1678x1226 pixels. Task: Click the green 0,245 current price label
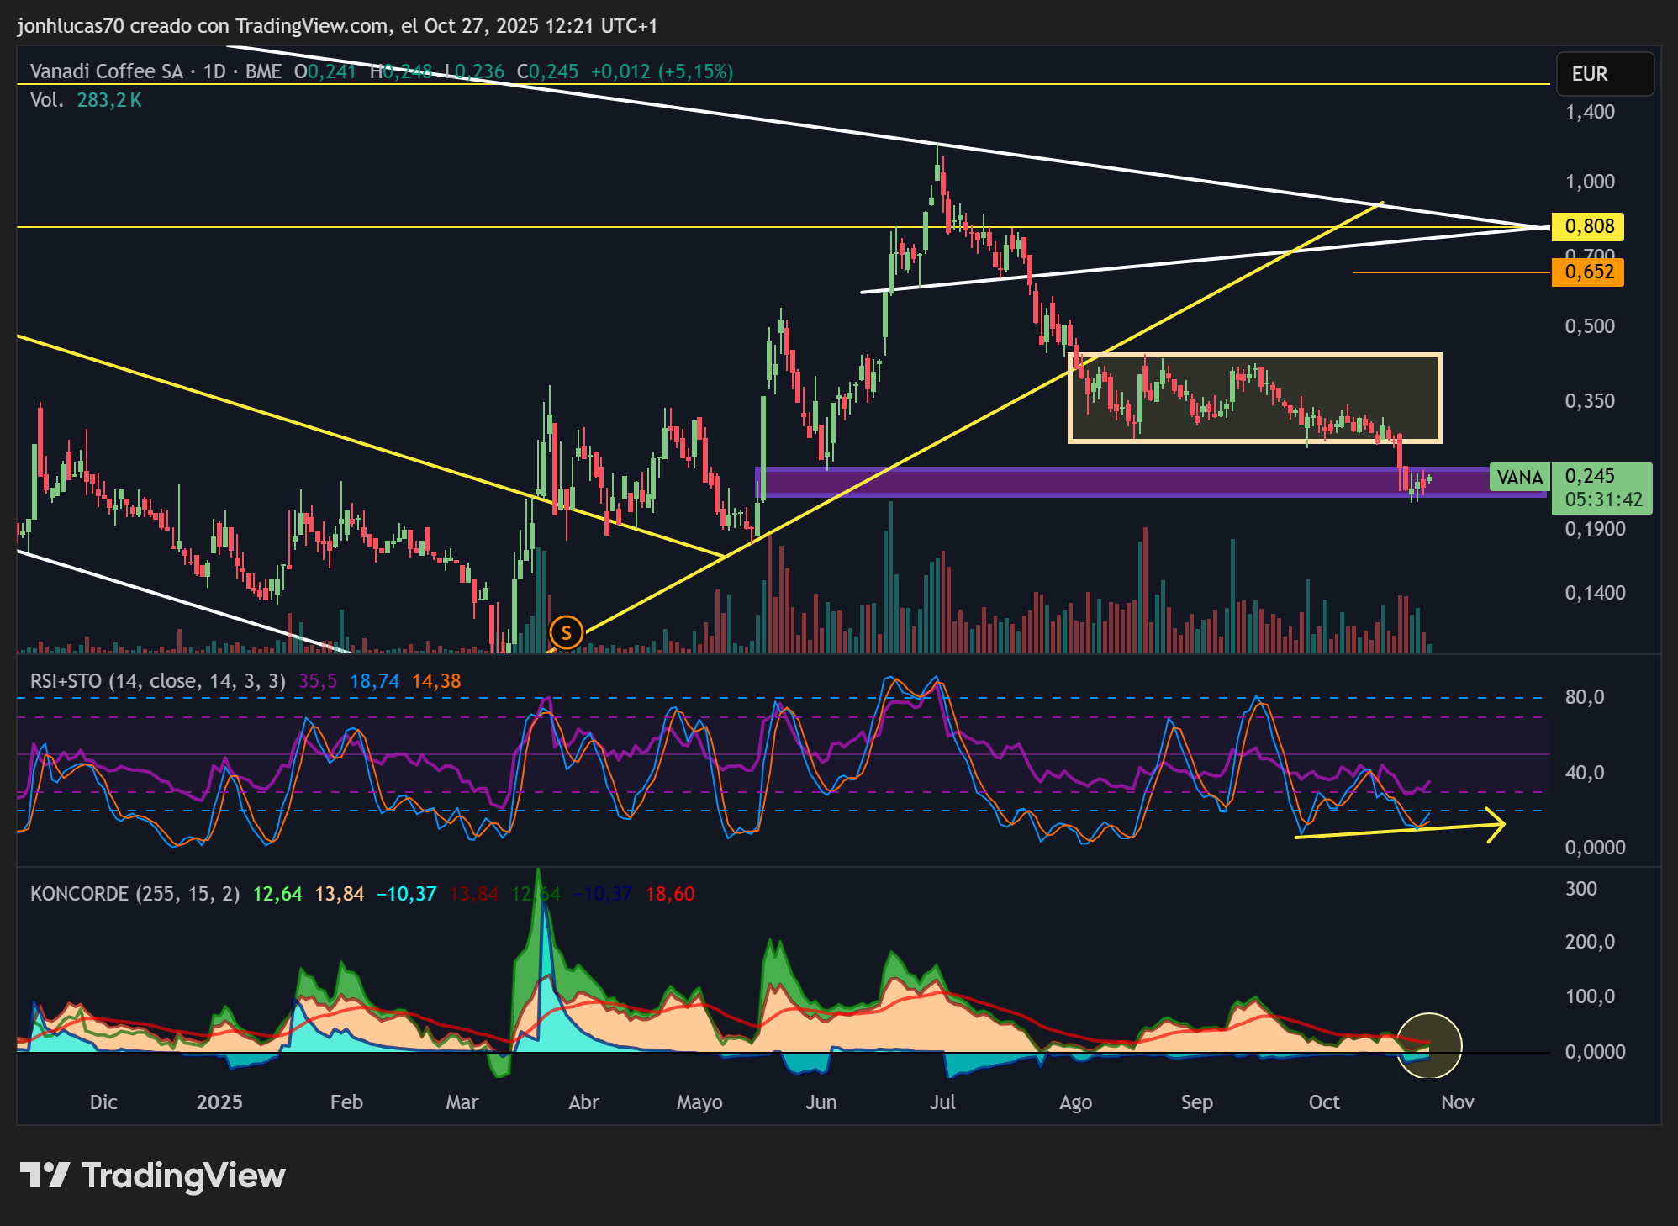pos(1601,488)
